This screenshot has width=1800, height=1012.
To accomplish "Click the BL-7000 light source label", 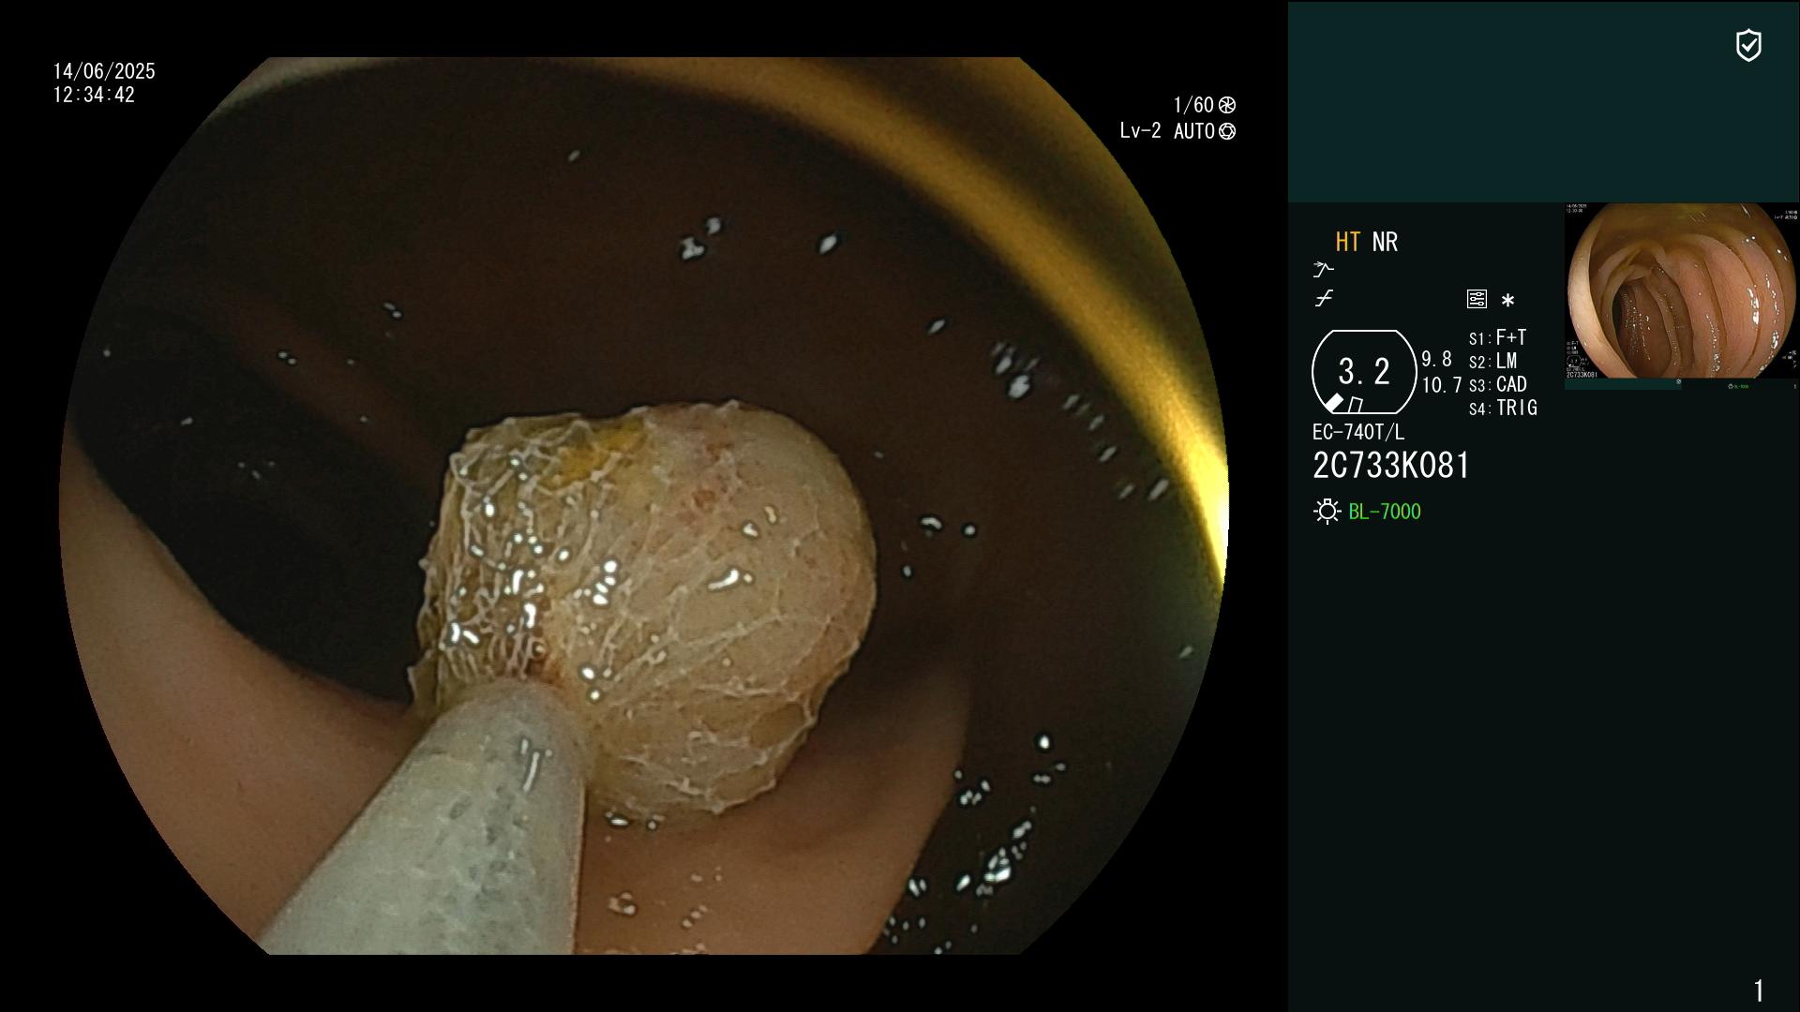I will click(x=1385, y=512).
